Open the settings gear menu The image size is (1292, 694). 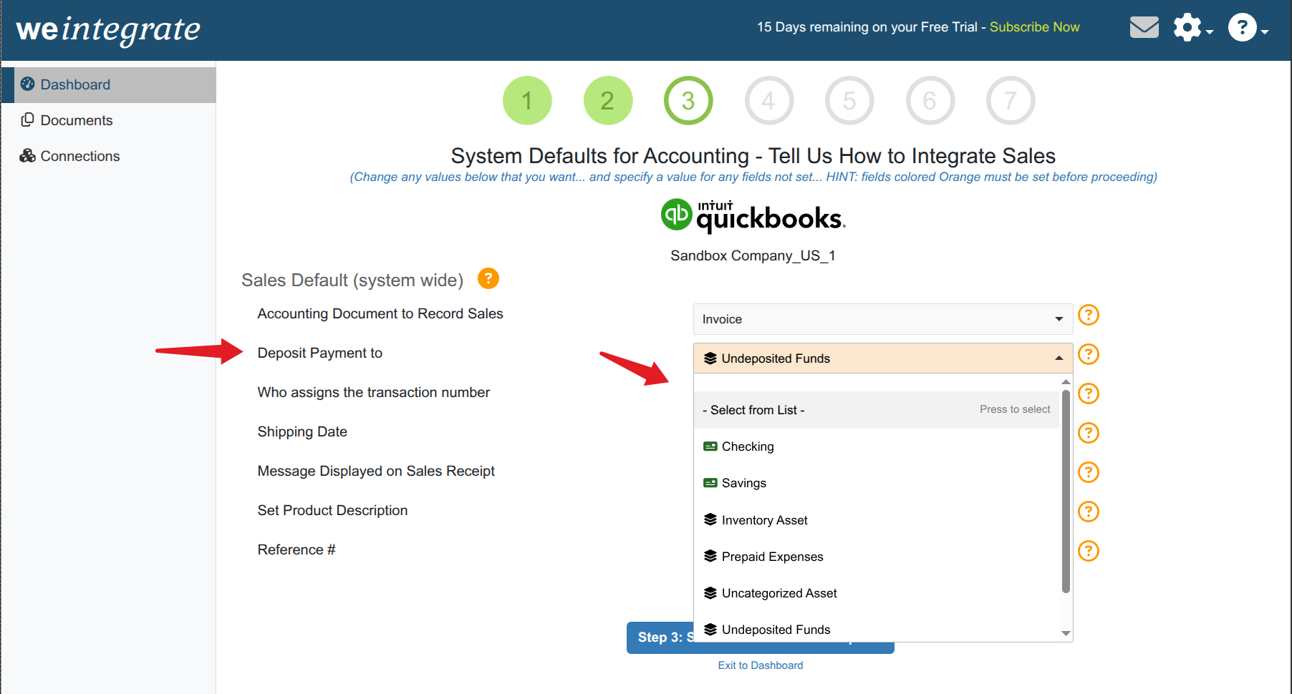pyautogui.click(x=1188, y=28)
